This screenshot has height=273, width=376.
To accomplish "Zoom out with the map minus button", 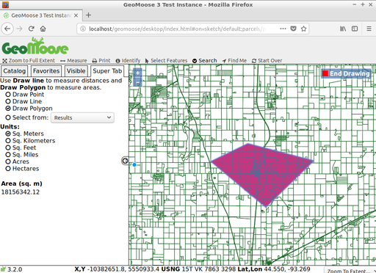I will [x=137, y=82].
